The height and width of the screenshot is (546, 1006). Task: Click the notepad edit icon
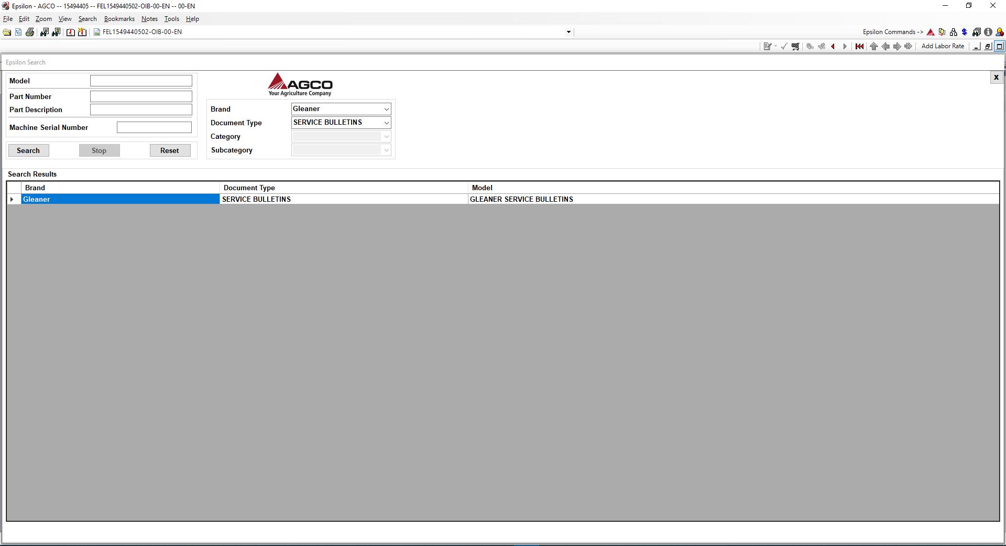pos(767,46)
